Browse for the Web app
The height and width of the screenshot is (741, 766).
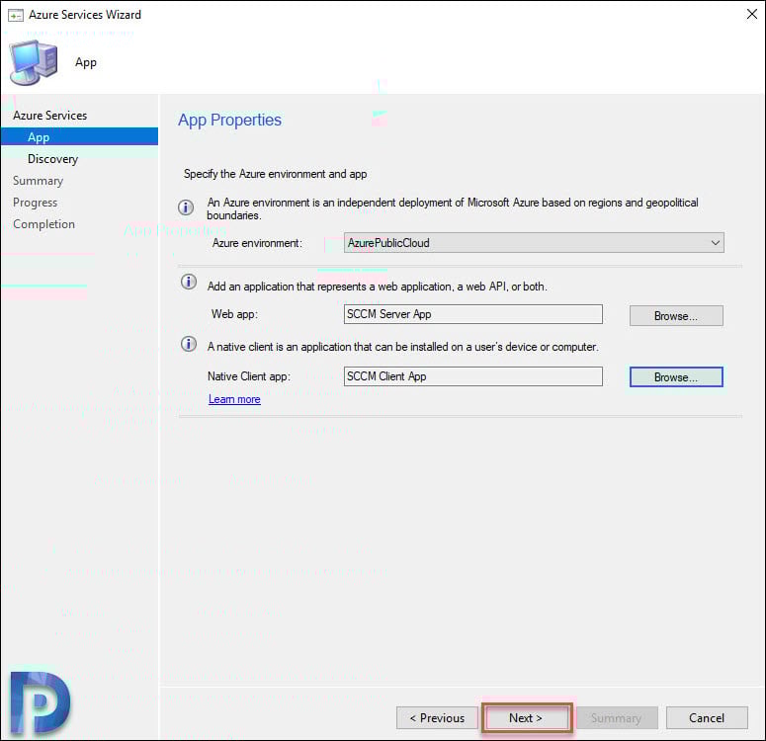coord(676,316)
